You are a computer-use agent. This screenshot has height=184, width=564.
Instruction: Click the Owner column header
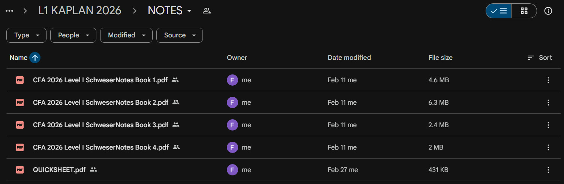(237, 58)
